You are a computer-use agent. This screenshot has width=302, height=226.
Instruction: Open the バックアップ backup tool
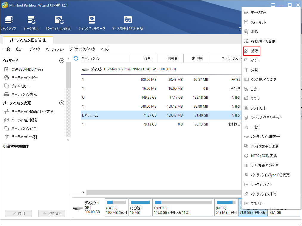point(8,23)
